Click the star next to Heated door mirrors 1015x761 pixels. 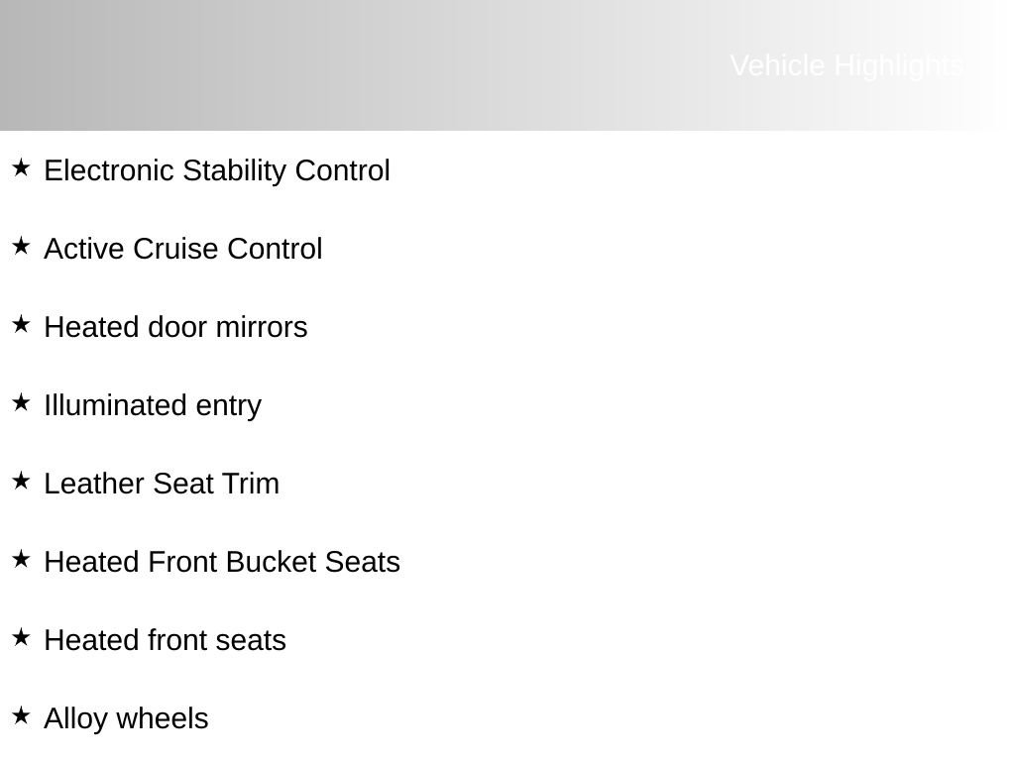[x=21, y=324]
